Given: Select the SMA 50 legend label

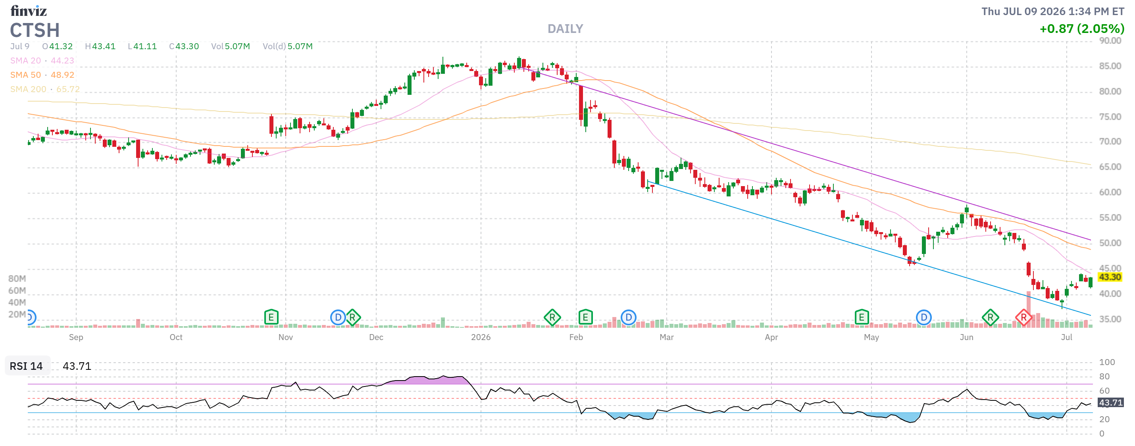Looking at the screenshot, I should (25, 75).
